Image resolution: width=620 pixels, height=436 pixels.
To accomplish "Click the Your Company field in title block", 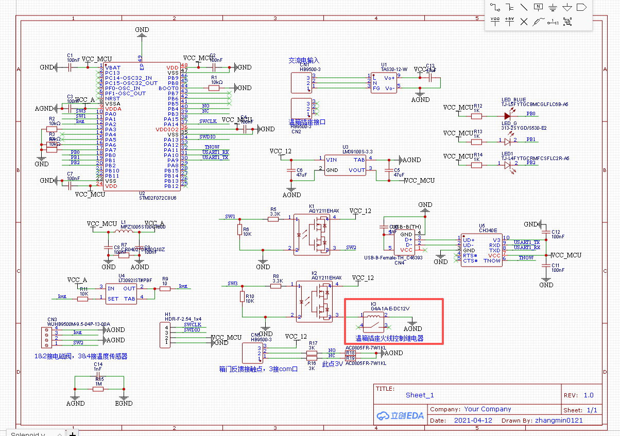I will click(x=487, y=409).
